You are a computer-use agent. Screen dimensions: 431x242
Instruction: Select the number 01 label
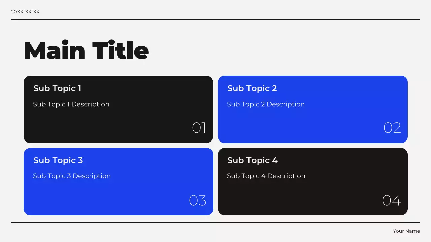[199, 128]
